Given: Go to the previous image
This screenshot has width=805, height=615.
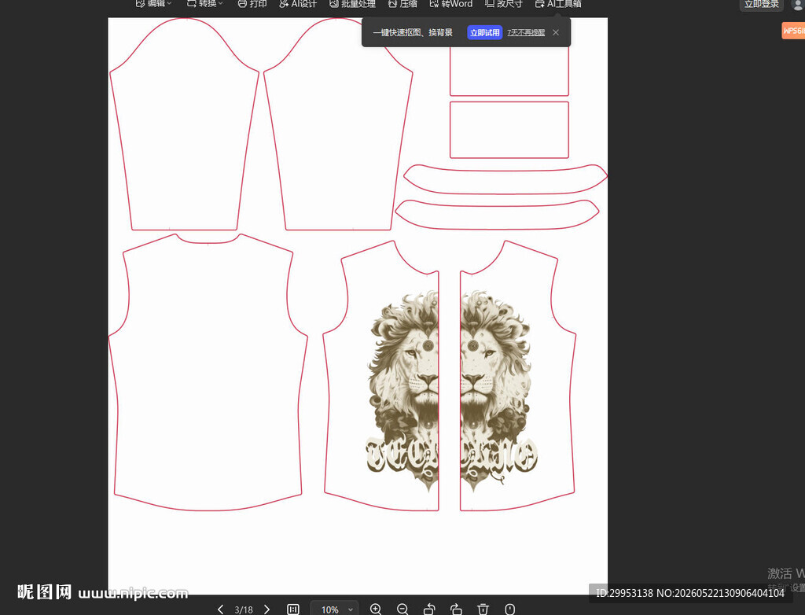Looking at the screenshot, I should click(220, 609).
